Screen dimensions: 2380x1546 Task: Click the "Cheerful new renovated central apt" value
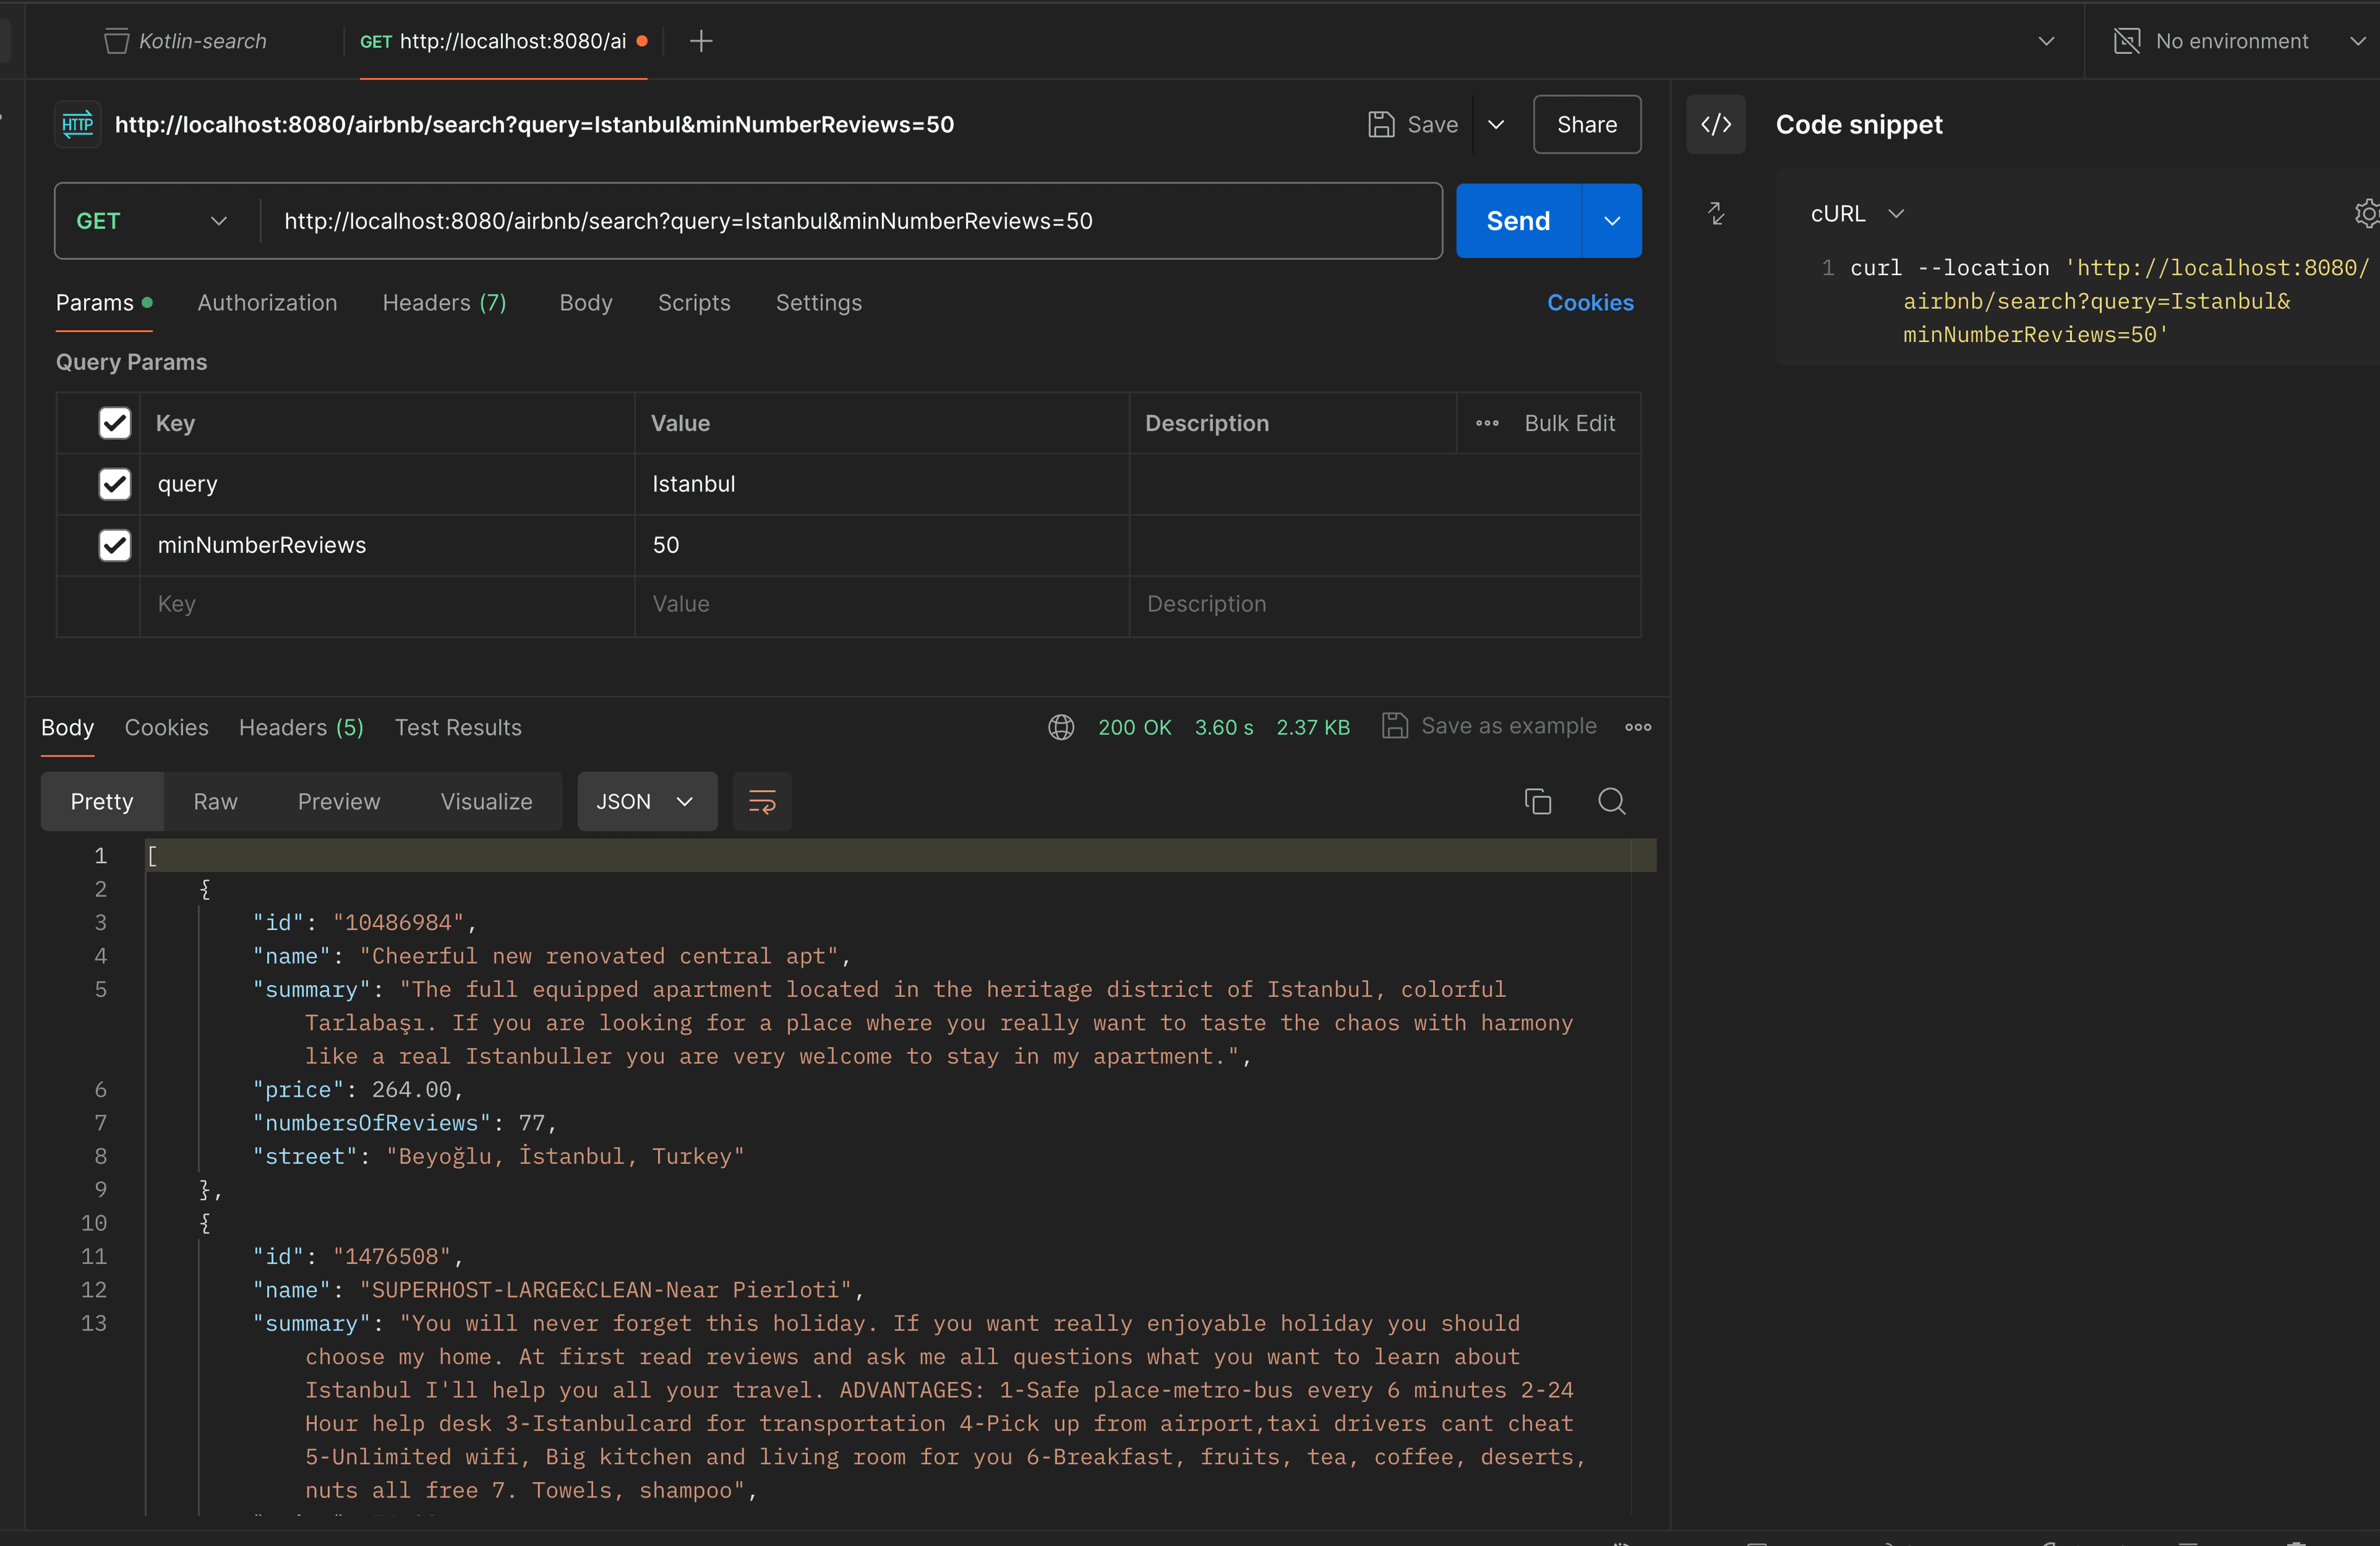click(604, 956)
